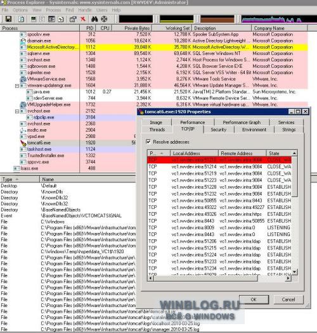Click the TrustedInstaller.exe process icon
Viewport: 317px width, 333px height.
tap(23, 156)
